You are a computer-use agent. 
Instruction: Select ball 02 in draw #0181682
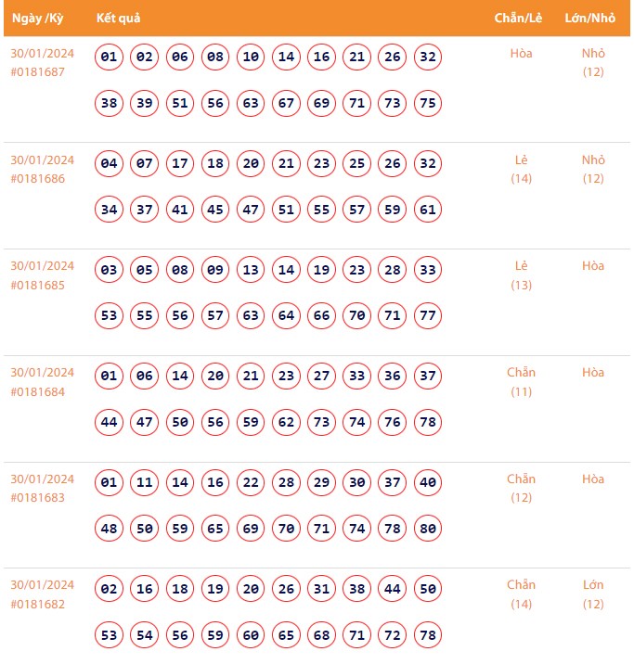click(110, 590)
